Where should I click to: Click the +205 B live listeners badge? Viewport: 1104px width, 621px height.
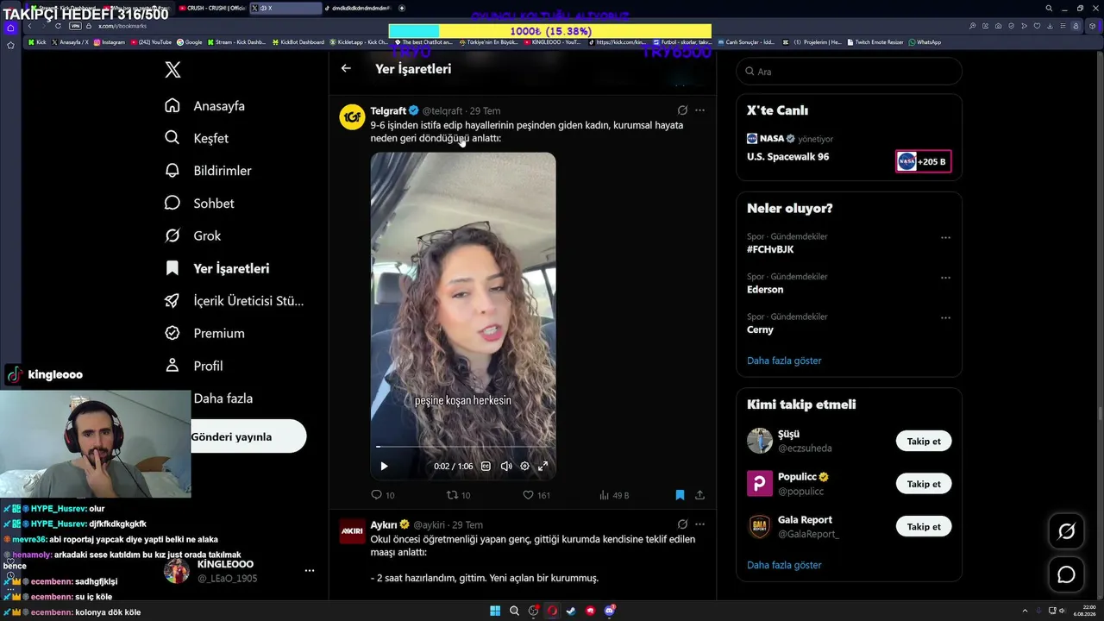(924, 161)
